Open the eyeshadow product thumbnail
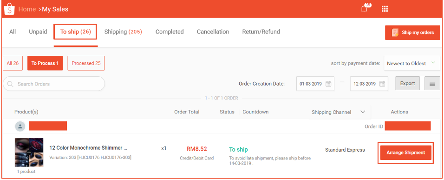 click(x=29, y=153)
